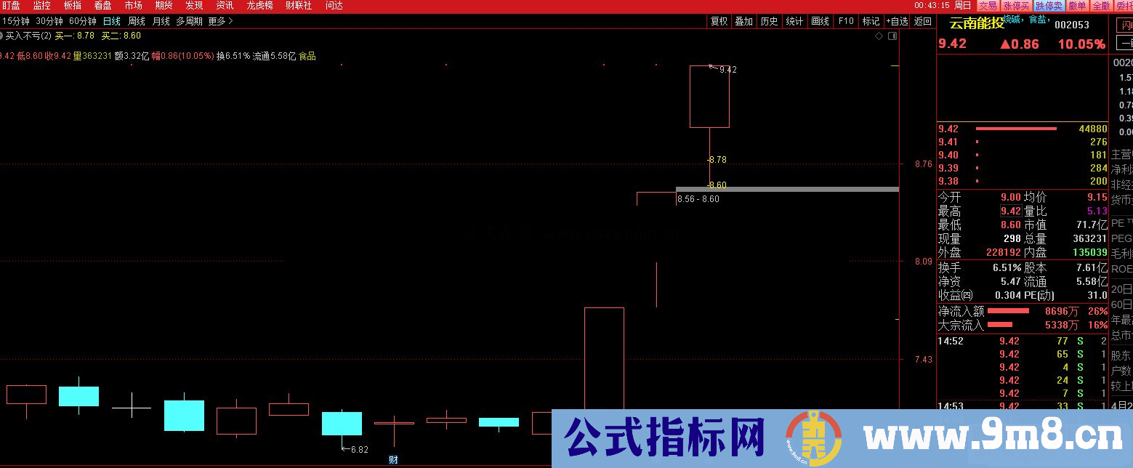View F10 company fundamentals

click(x=845, y=21)
